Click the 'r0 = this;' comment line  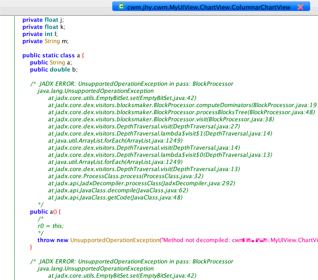point(51,226)
